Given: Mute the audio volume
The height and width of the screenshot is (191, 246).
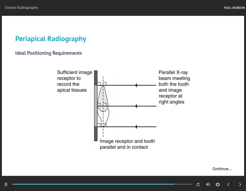Looking at the screenshot, I should pos(208,184).
